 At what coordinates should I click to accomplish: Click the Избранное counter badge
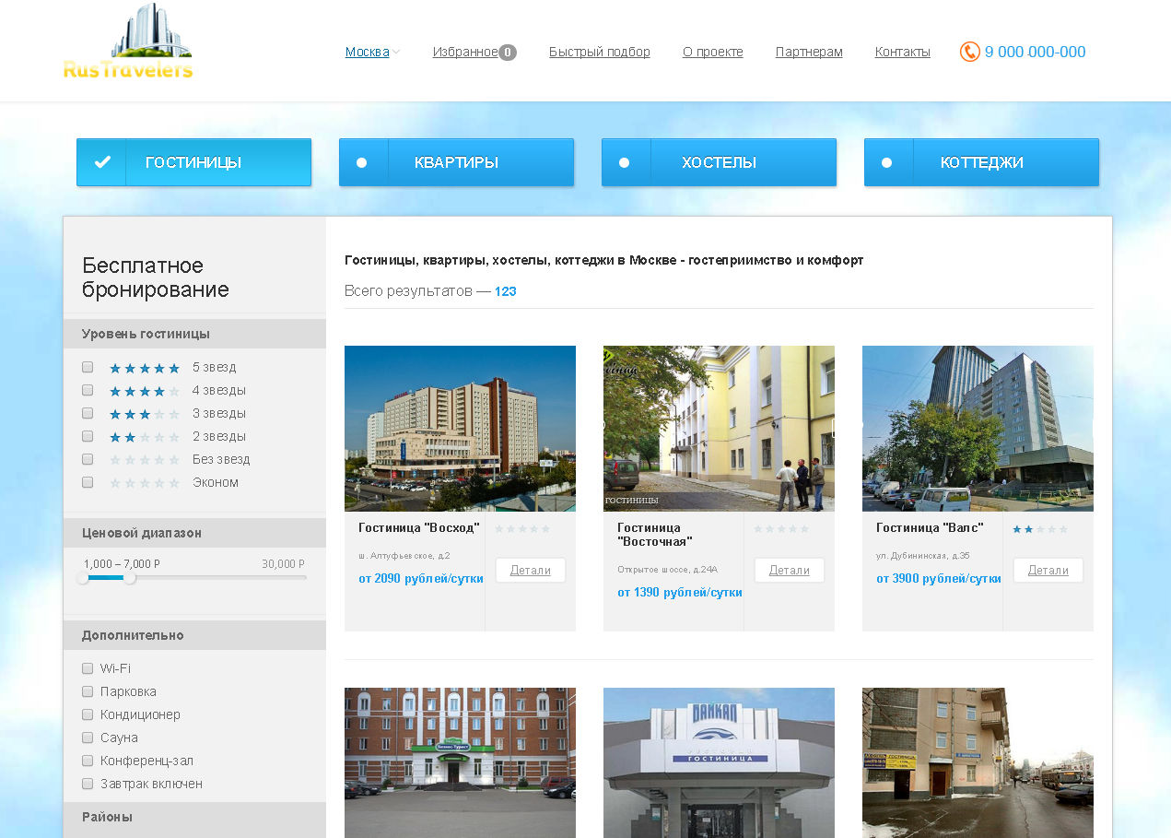[507, 53]
